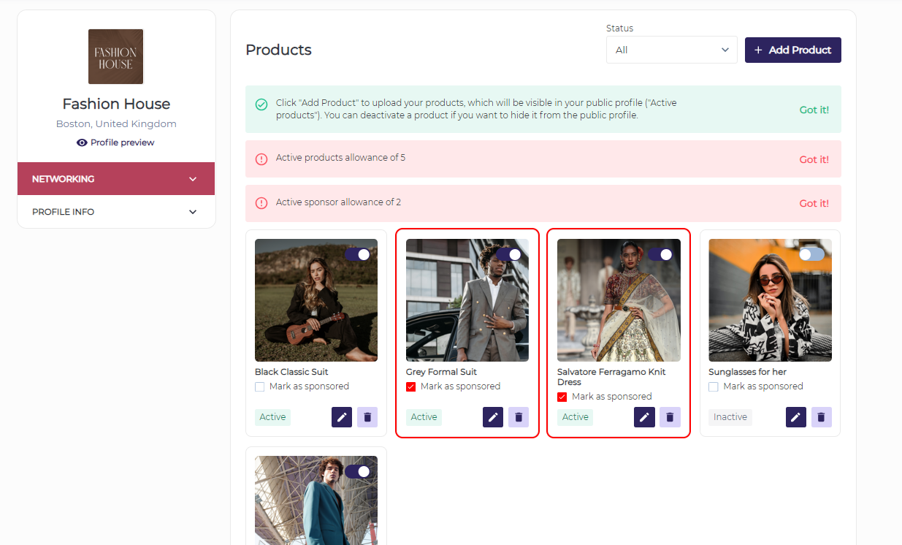This screenshot has height=545, width=902.
Task: Click the Active status badge for Grey Formal Suit
Action: pyautogui.click(x=424, y=417)
